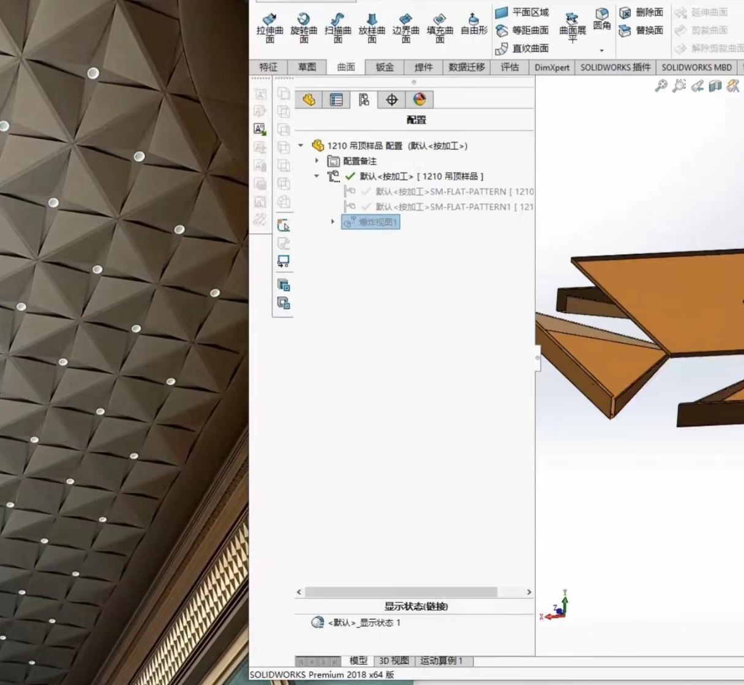Choose the 删除面 delete face command

[x=641, y=12]
